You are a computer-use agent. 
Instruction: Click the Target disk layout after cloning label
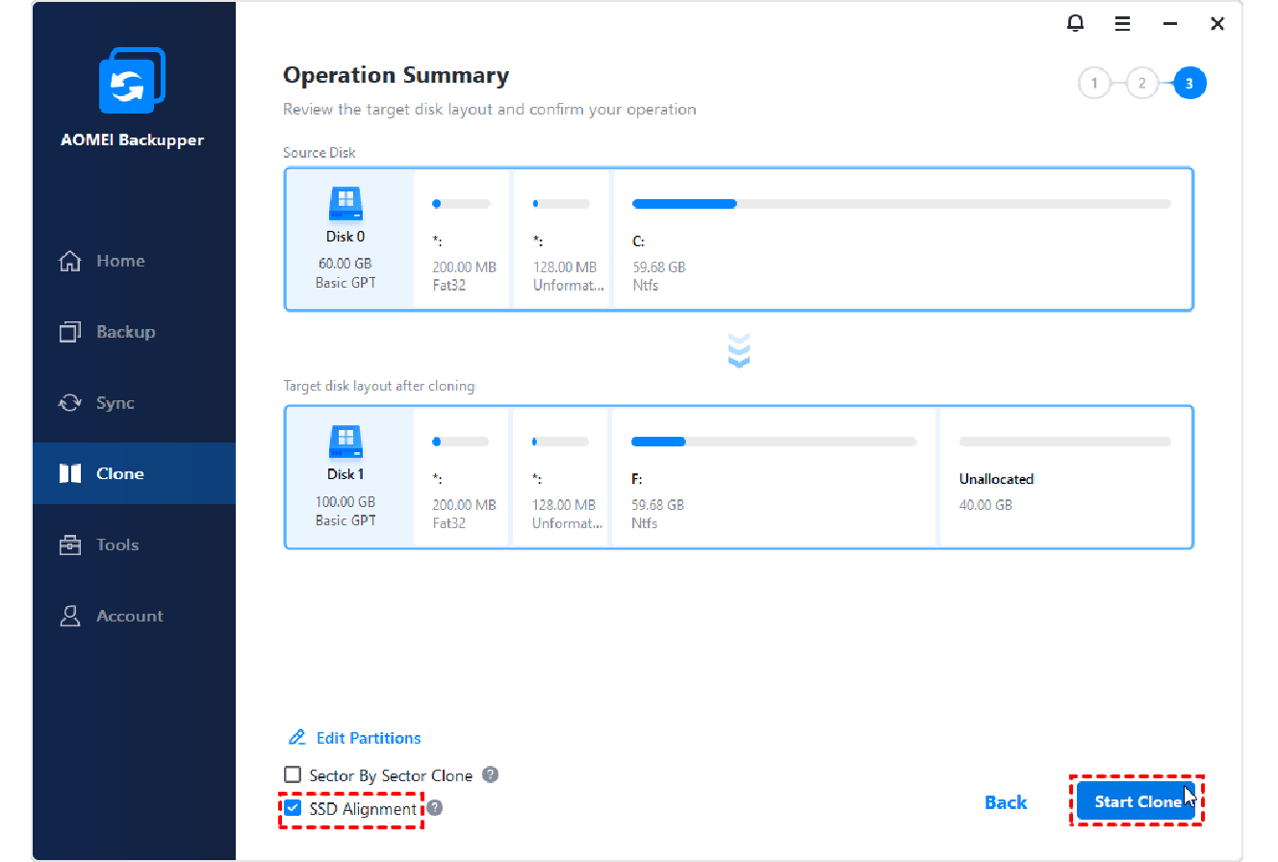click(378, 386)
